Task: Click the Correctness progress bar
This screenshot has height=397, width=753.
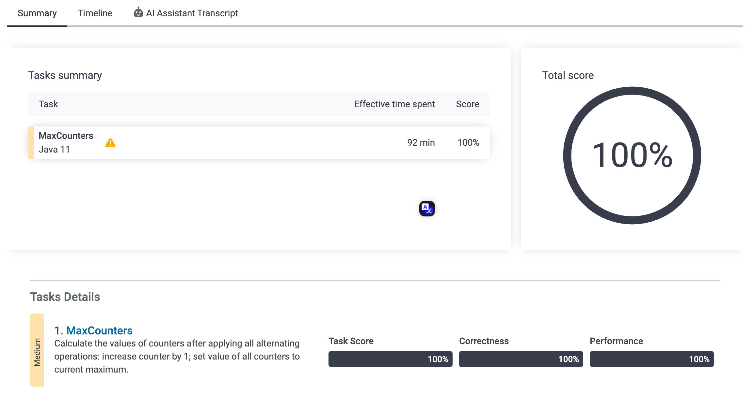Action: click(521, 359)
